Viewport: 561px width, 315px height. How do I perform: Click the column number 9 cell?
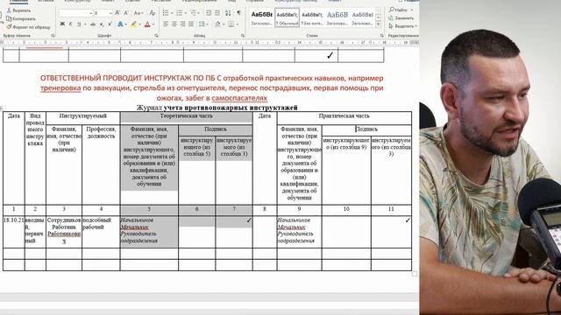click(x=299, y=209)
